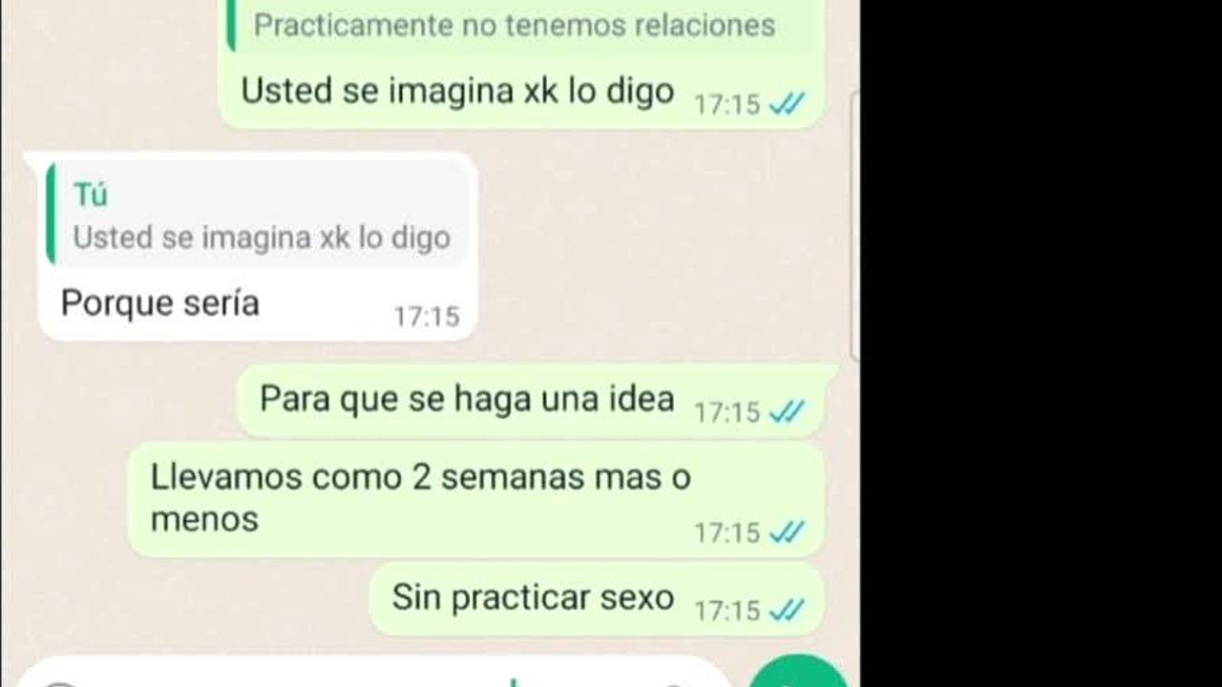
Task: Select the 'Sin practicar sexo' message
Action: [x=596, y=599]
